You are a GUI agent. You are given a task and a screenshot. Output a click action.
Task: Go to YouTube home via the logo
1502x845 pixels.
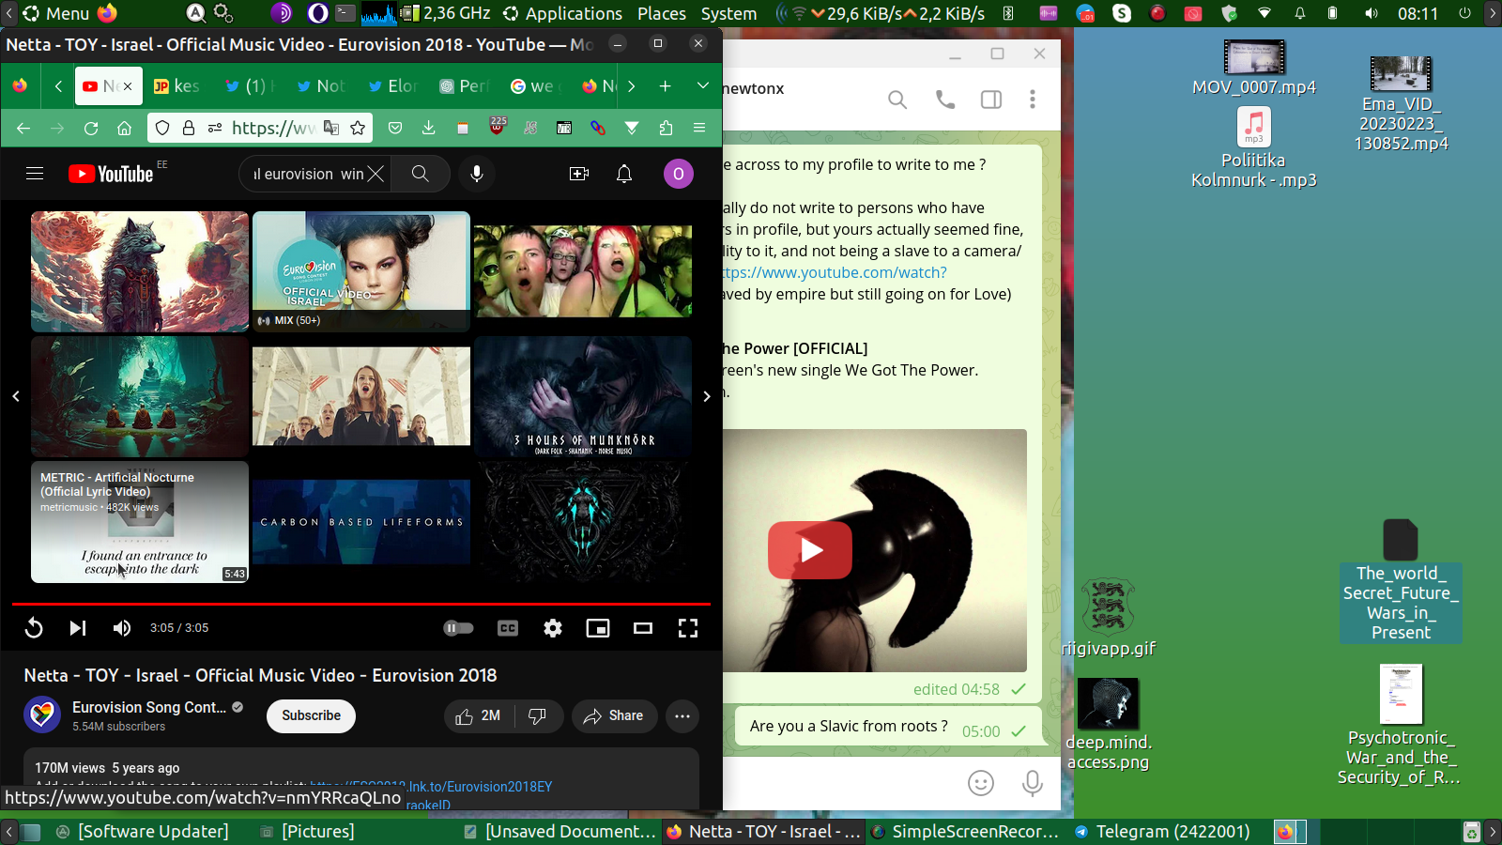point(111,174)
